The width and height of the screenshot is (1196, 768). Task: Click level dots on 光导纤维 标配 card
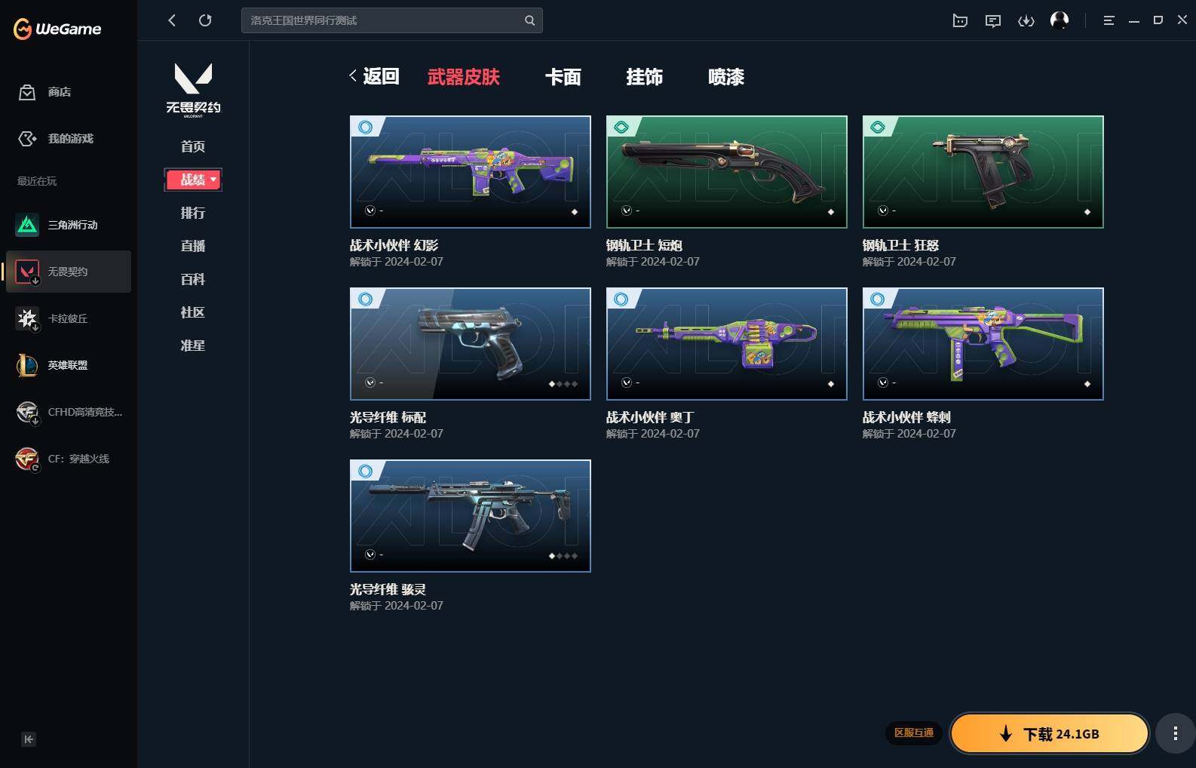pyautogui.click(x=563, y=384)
